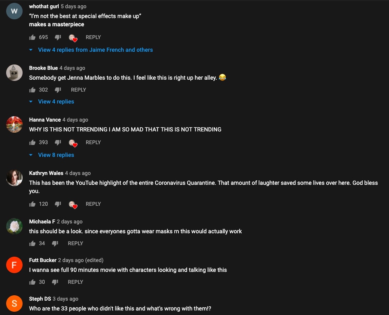This screenshot has width=389, height=315.
Task: Thumbs down Michaela F's masks comment
Action: click(55, 244)
